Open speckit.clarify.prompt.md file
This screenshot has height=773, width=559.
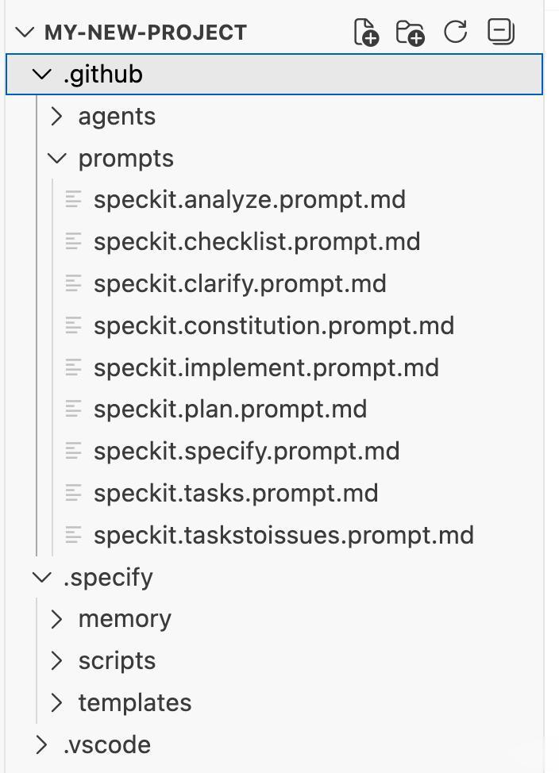pyautogui.click(x=240, y=283)
